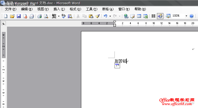198x108 pixels.
Task: Paste with the clipboard icon
Action: pyautogui.click(x=91, y=16)
